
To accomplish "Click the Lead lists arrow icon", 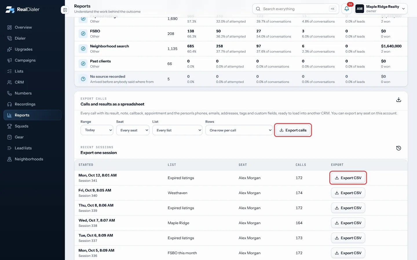I will (10, 148).
